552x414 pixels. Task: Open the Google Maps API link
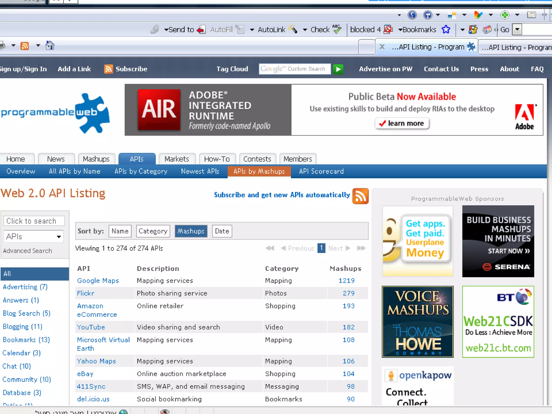click(x=98, y=281)
